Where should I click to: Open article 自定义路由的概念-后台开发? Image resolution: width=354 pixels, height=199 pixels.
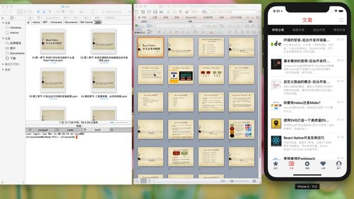click(307, 87)
